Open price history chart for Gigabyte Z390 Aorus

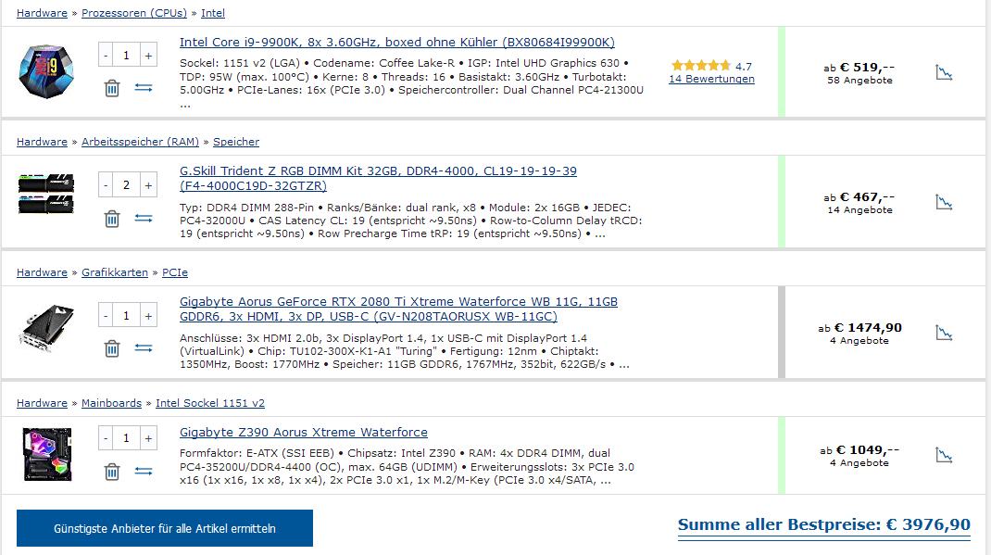coord(944,455)
